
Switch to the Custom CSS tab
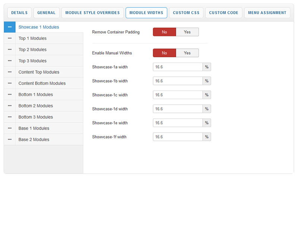point(186,13)
